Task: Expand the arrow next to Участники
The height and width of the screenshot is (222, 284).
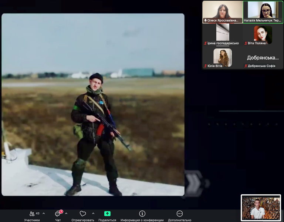Action: pos(44,213)
